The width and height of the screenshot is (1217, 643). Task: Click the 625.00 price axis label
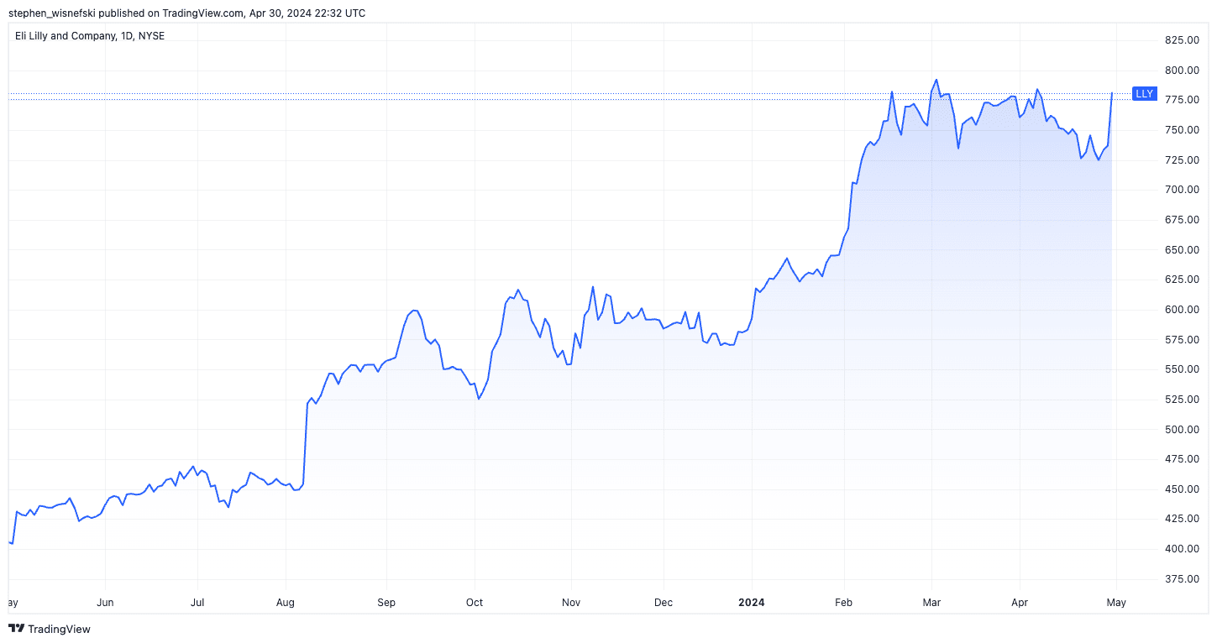click(x=1181, y=280)
